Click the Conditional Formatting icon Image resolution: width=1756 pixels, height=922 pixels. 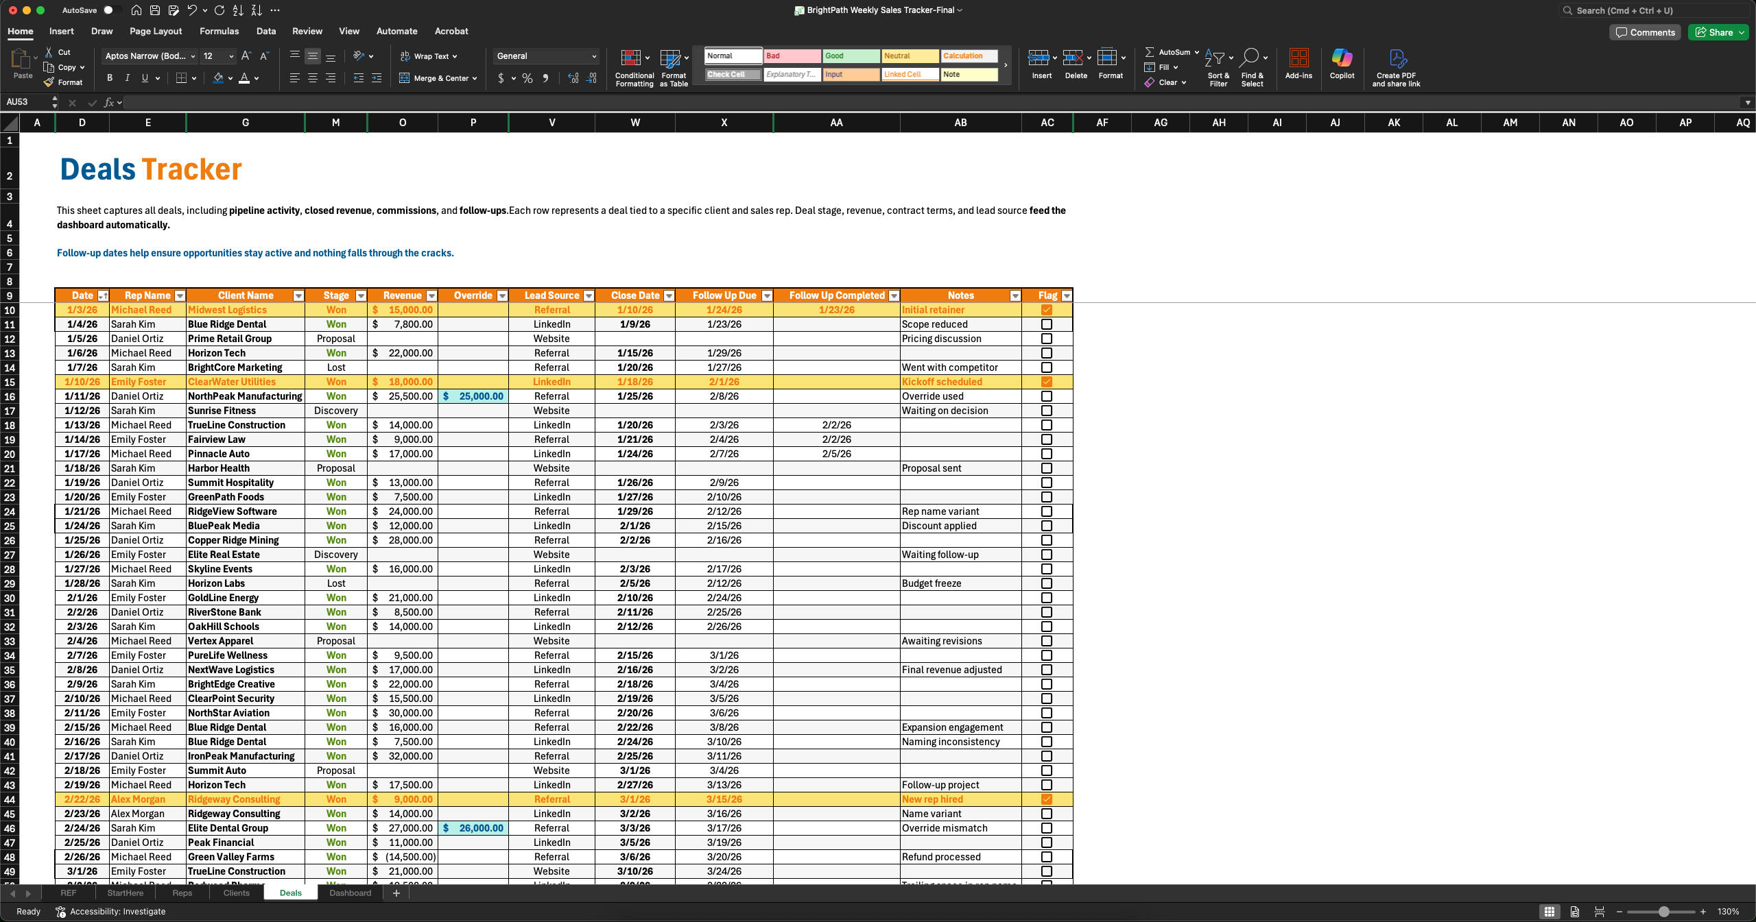coord(630,59)
